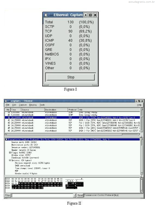Click the Reset filter button
155x210 pixels.
click(80, 195)
